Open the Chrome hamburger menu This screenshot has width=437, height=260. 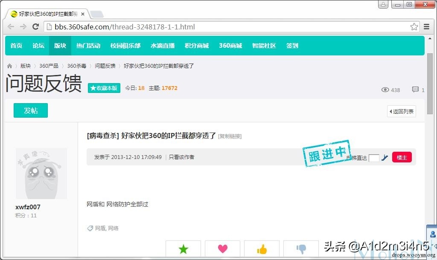[x=426, y=27]
